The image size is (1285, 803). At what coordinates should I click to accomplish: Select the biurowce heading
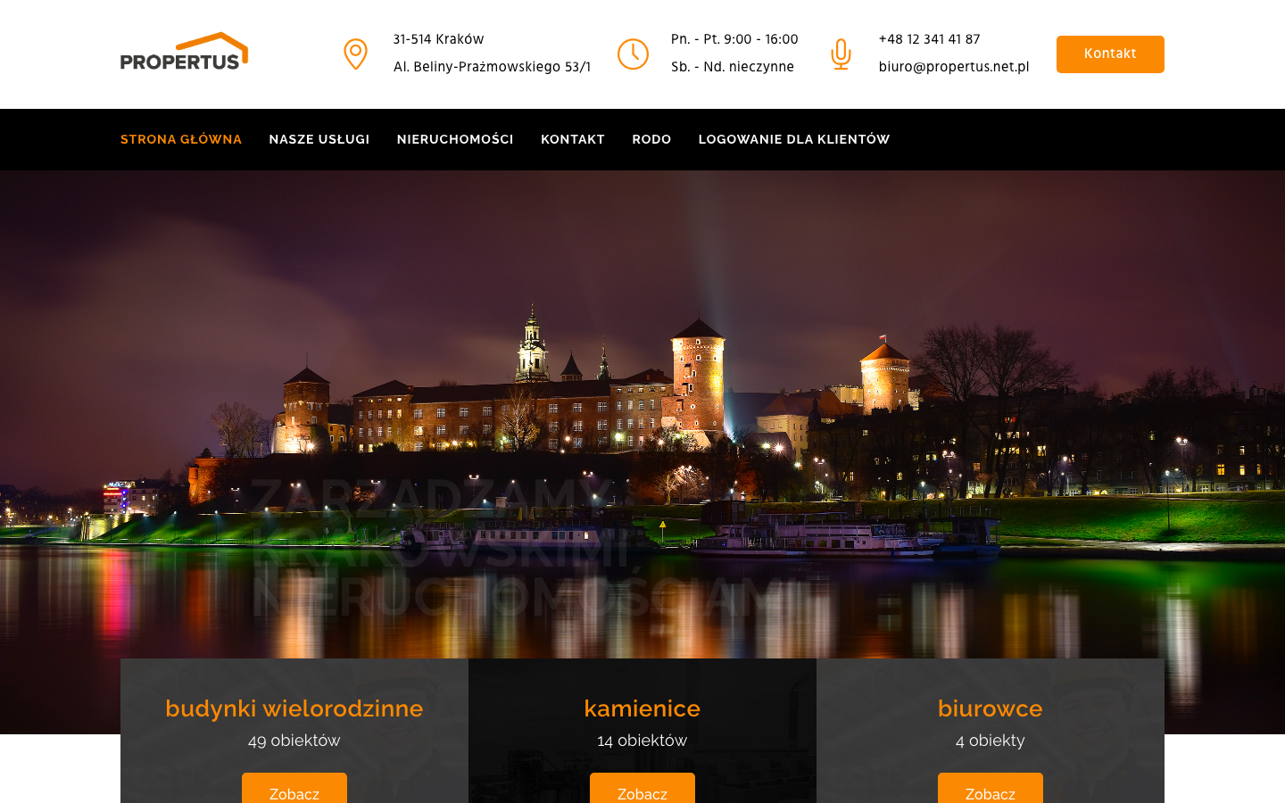point(990,708)
